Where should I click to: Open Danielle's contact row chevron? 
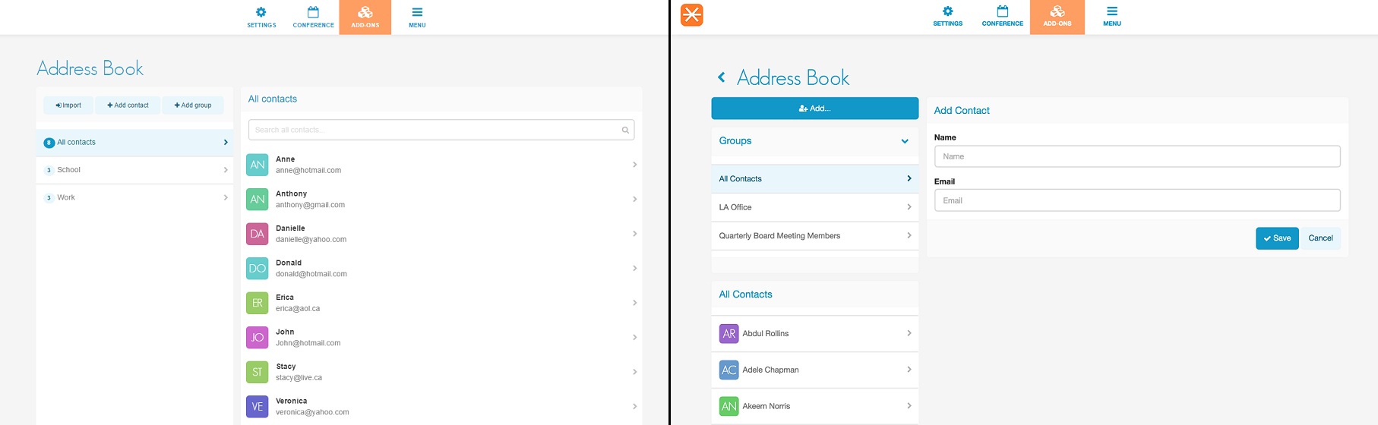(x=634, y=234)
